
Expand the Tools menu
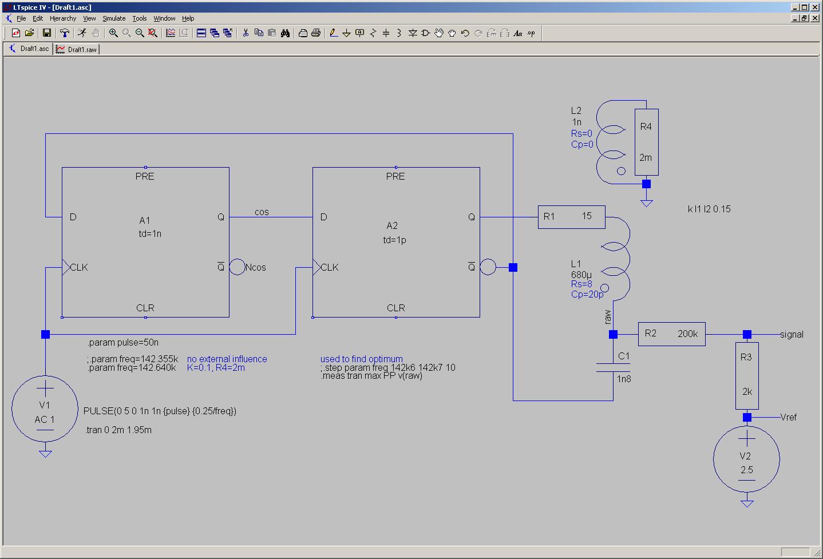click(x=139, y=18)
